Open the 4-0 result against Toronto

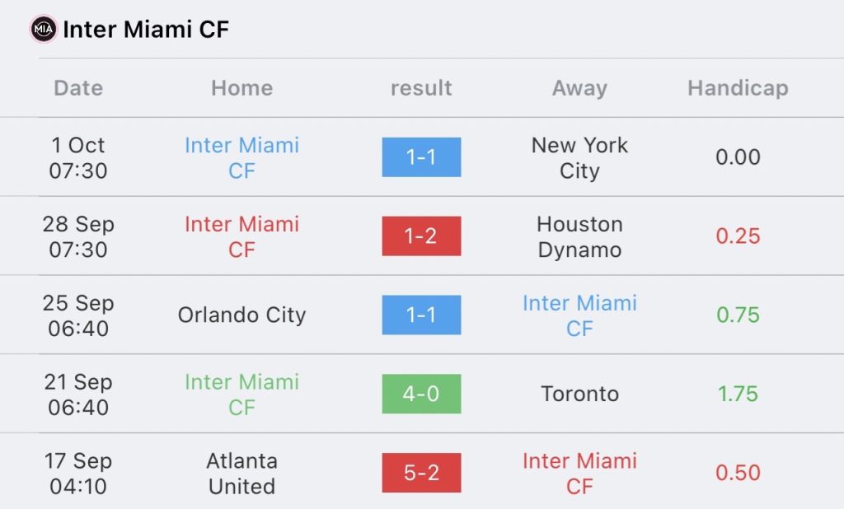pos(421,394)
